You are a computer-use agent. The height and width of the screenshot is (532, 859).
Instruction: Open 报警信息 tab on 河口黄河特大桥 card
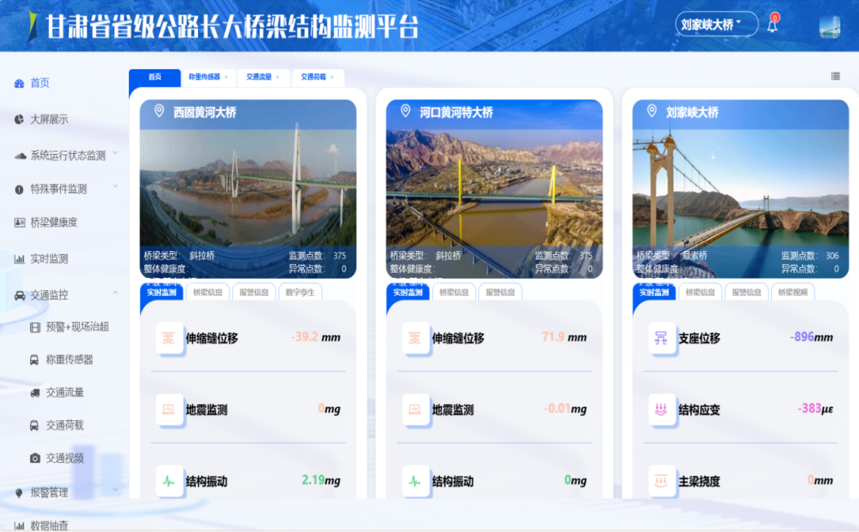pos(500,292)
